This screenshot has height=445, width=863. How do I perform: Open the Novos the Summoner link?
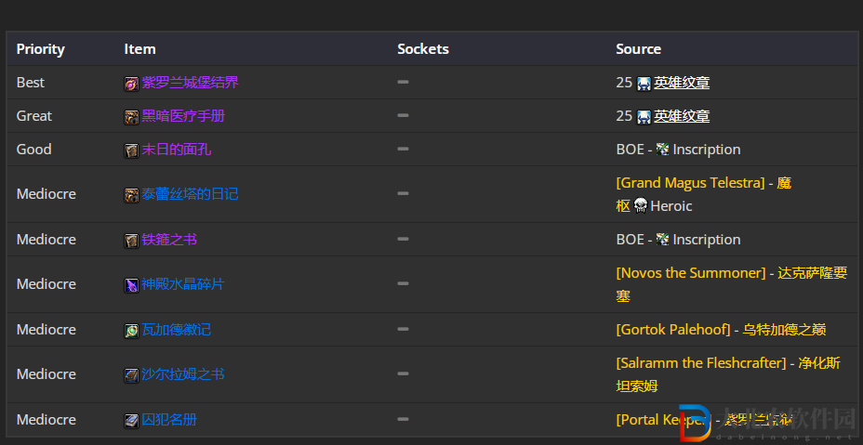click(691, 273)
